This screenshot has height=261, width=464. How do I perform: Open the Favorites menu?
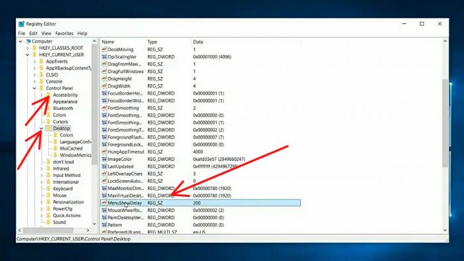64,33
